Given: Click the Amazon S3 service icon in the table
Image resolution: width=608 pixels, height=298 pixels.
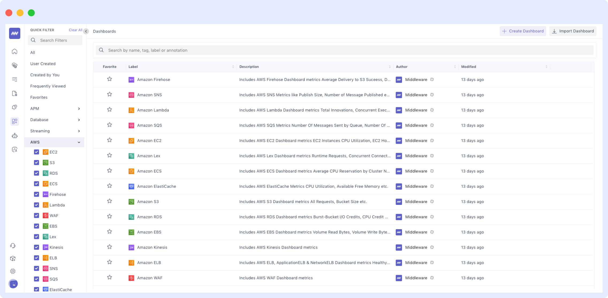Looking at the screenshot, I should coord(131,202).
